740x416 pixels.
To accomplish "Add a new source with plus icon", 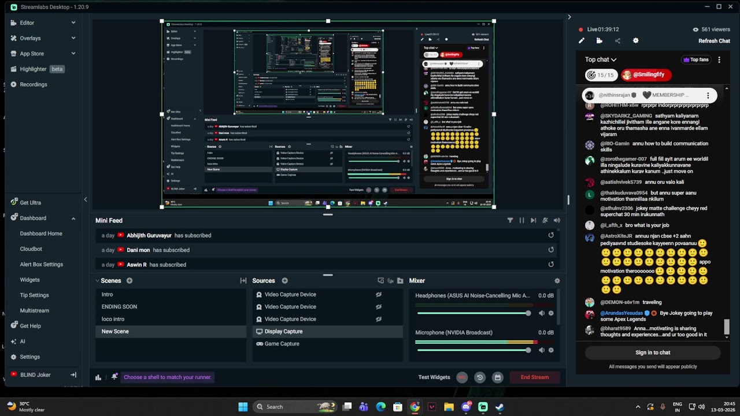I will 284,281.
